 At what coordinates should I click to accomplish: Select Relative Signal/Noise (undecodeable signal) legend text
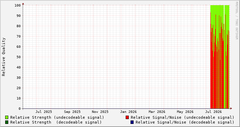pos(182,117)
